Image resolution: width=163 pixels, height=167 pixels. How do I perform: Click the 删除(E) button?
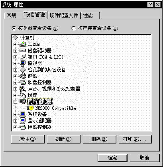(x=100, y=139)
